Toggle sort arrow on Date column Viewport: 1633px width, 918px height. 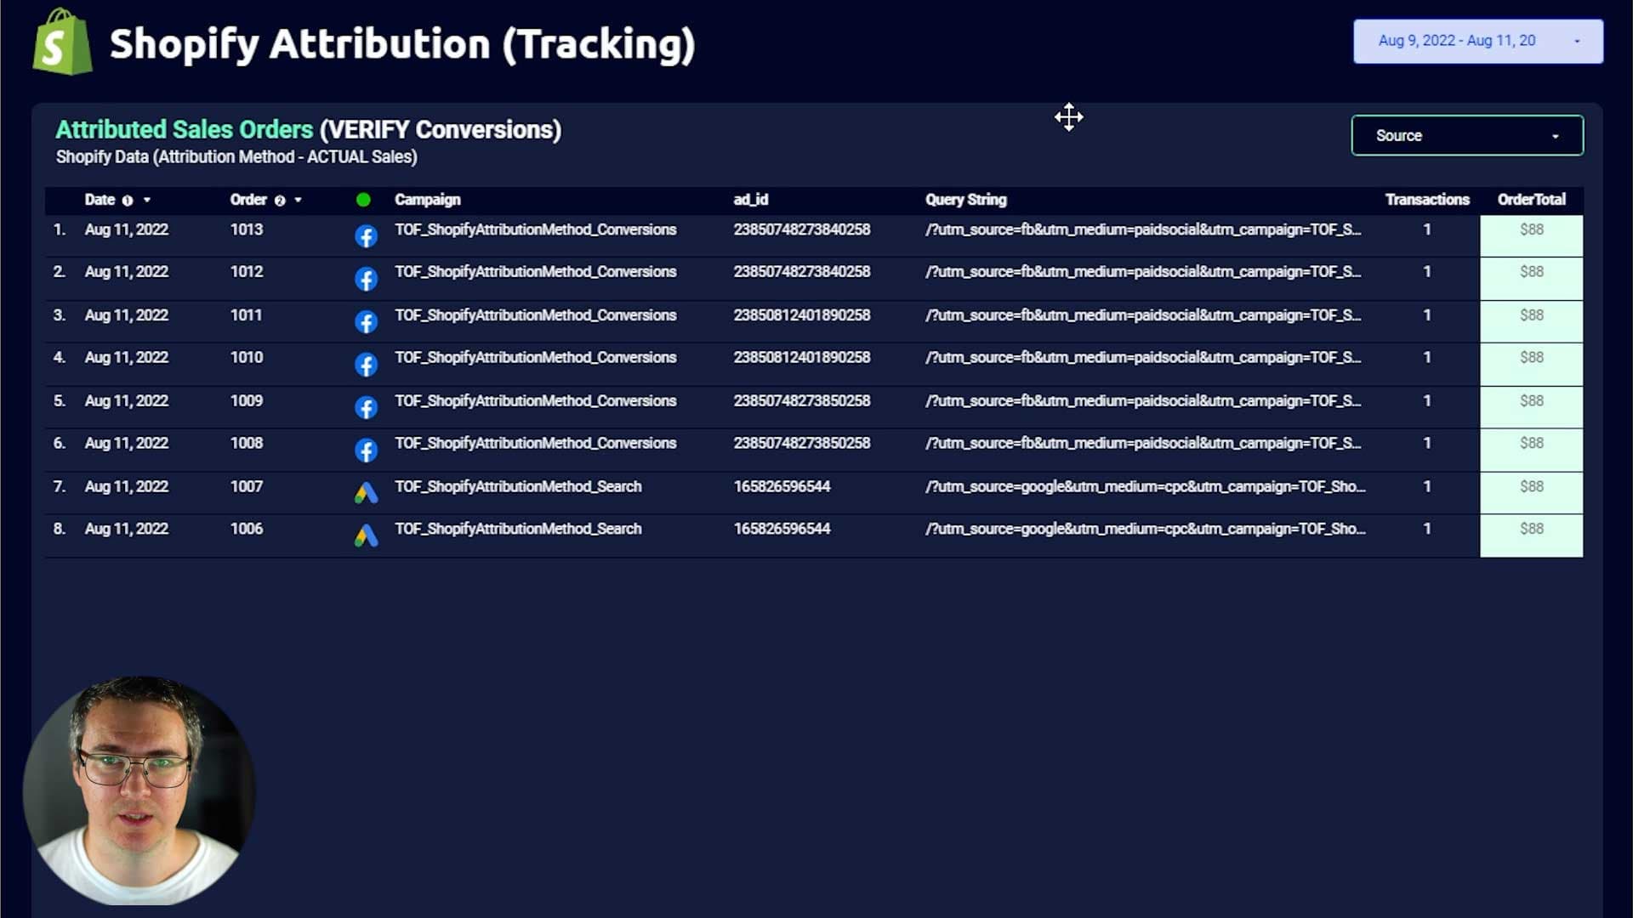[x=147, y=201]
